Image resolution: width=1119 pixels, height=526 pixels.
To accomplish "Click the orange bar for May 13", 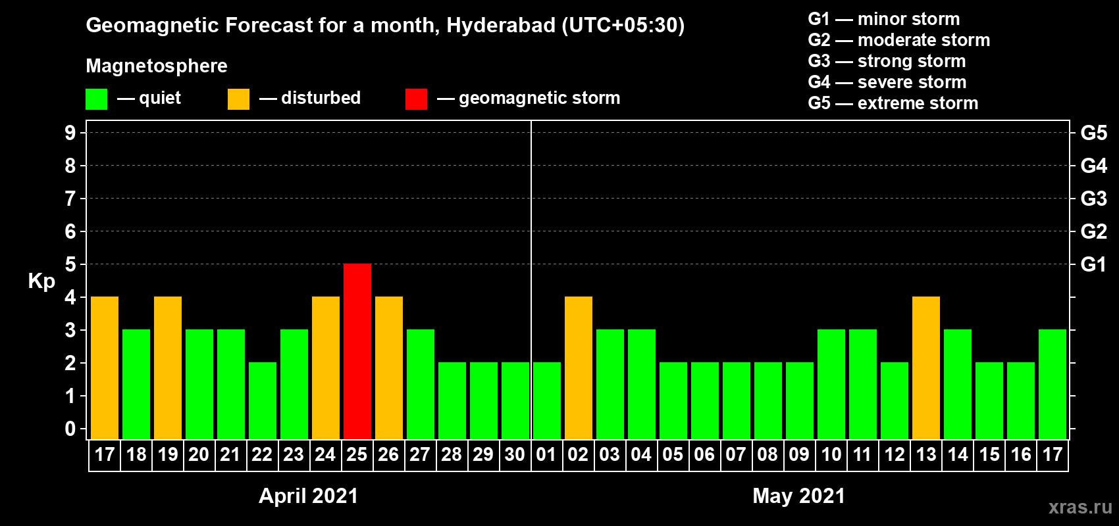I will coord(926,368).
